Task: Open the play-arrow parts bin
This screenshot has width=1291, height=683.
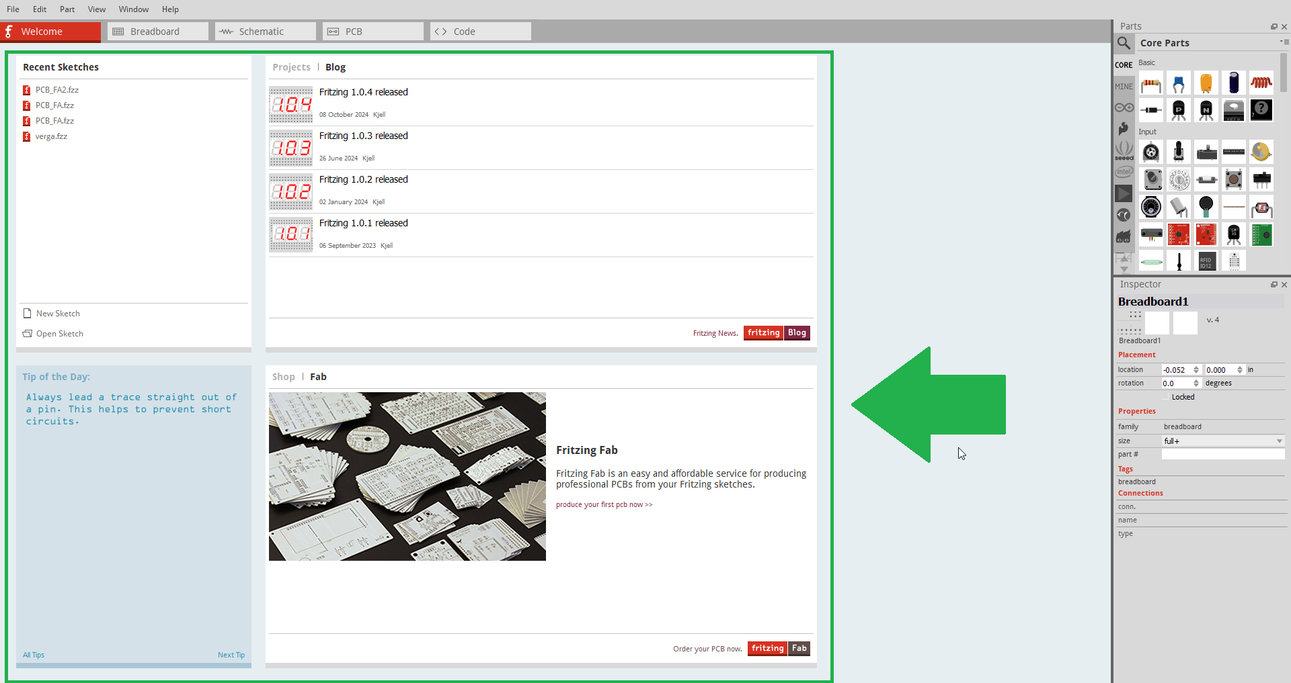Action: 1124,193
